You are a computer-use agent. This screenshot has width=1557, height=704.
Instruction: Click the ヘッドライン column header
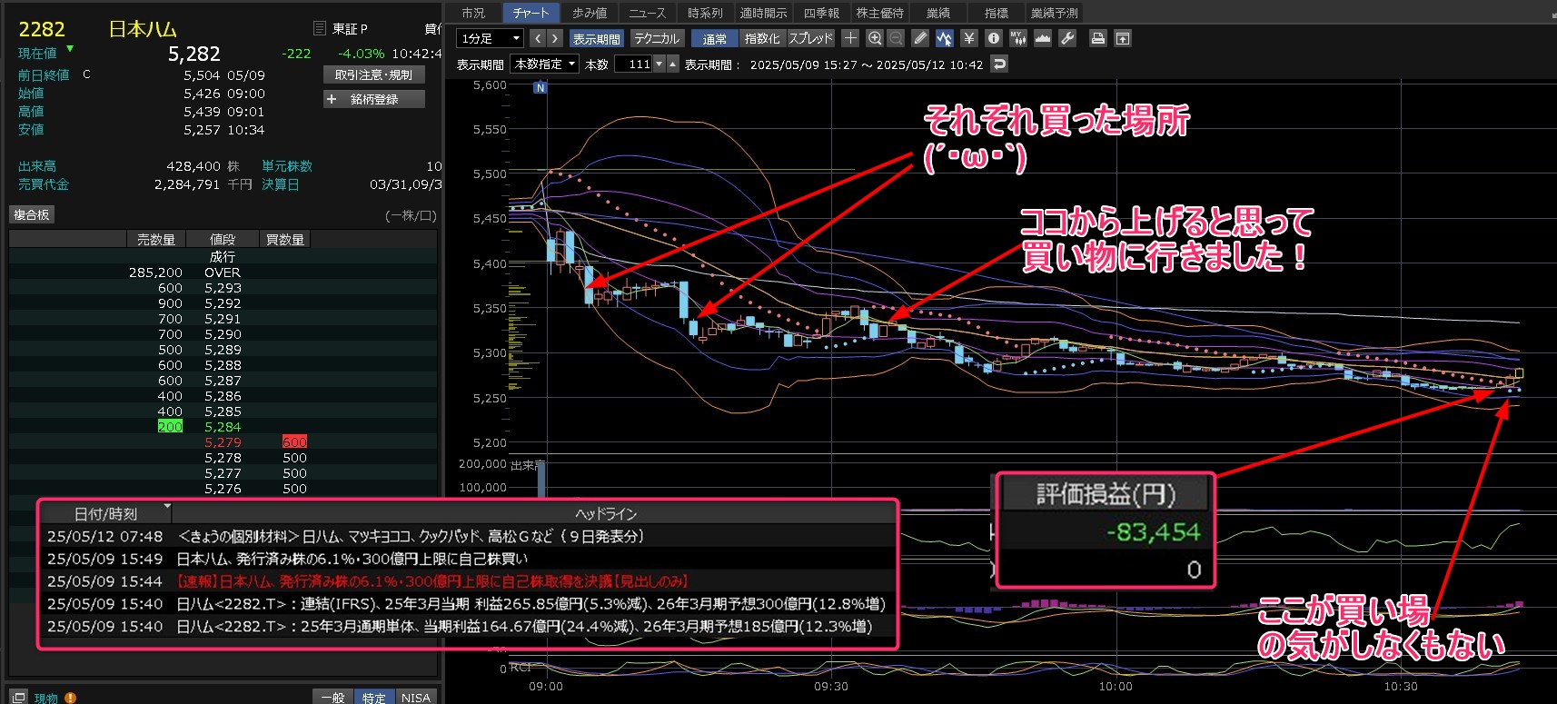point(606,514)
